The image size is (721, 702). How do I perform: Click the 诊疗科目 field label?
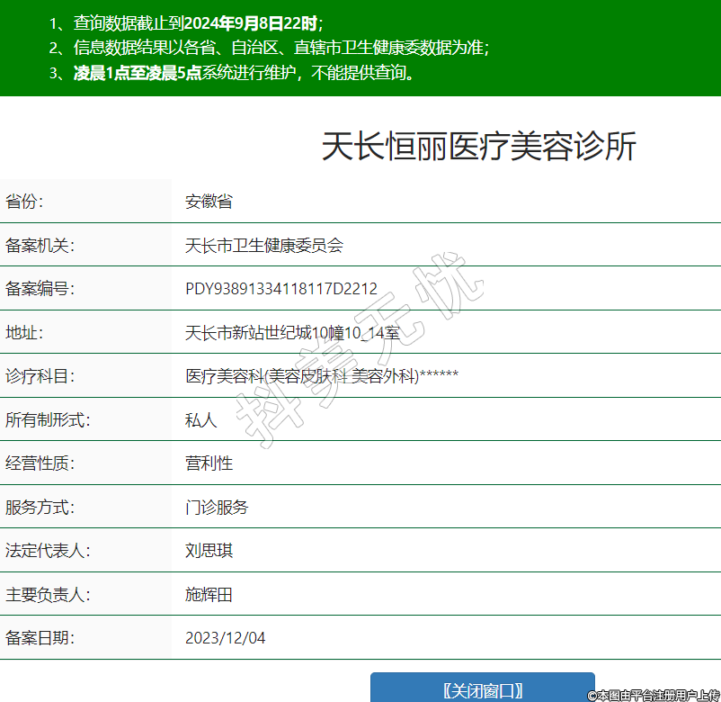[x=40, y=376]
